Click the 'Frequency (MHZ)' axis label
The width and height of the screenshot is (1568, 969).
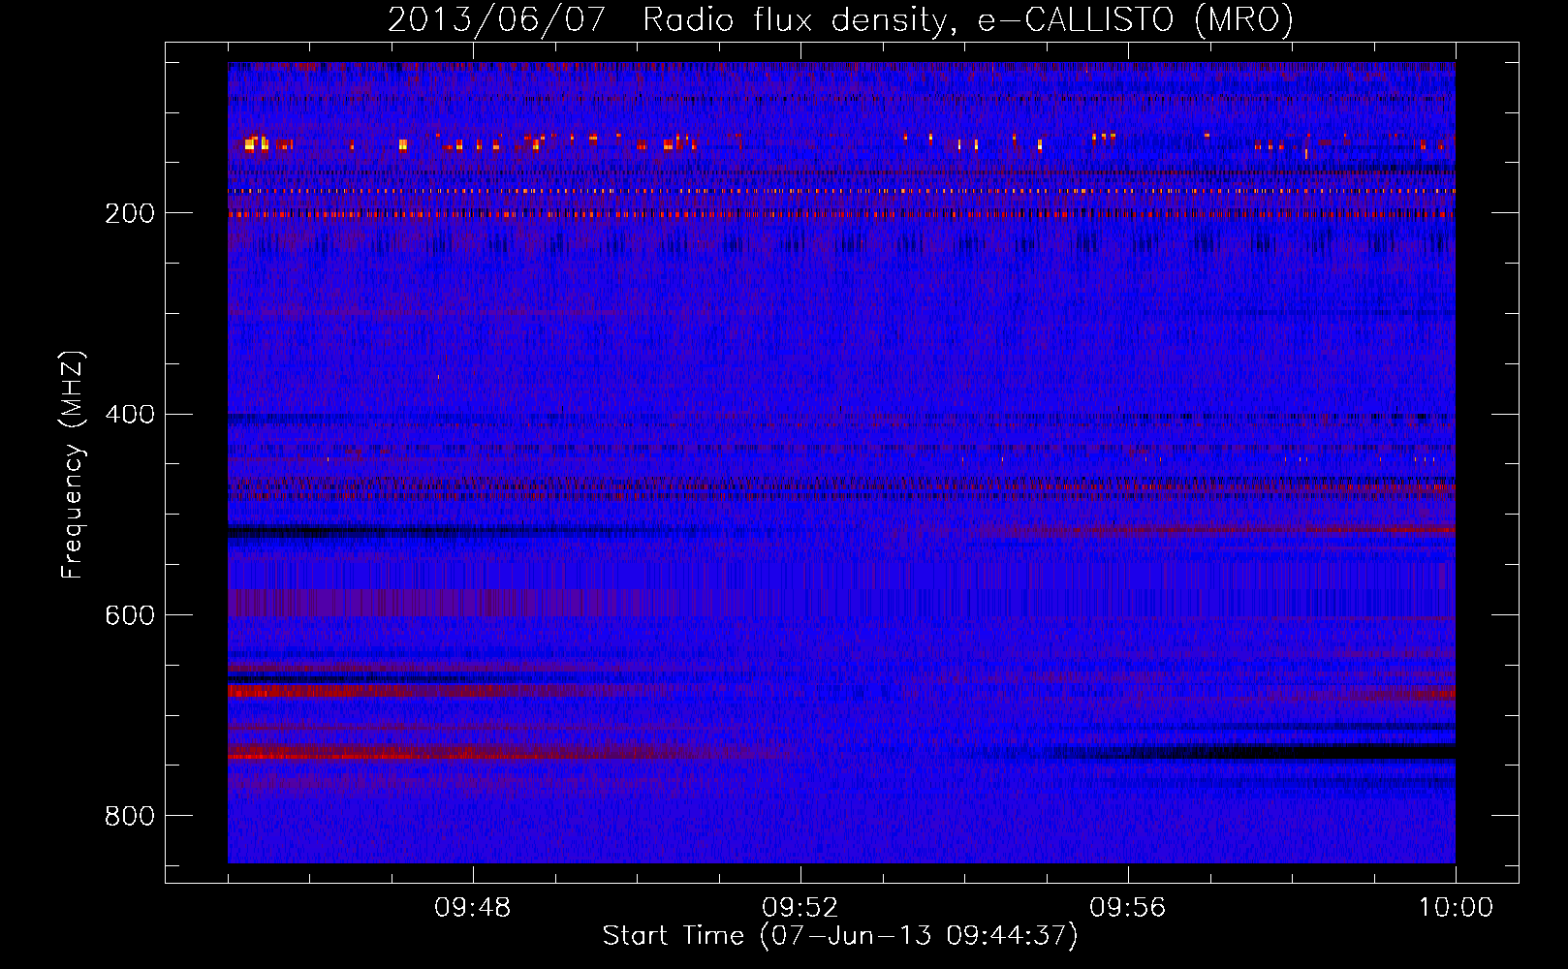(x=73, y=464)
